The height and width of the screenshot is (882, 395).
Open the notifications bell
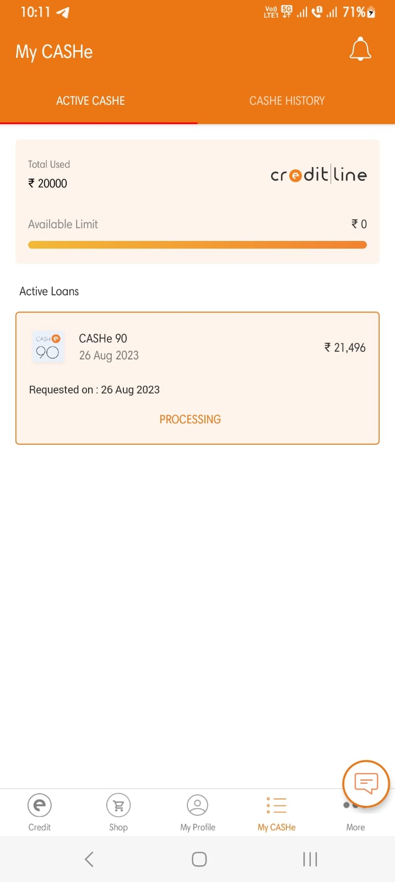pos(360,50)
